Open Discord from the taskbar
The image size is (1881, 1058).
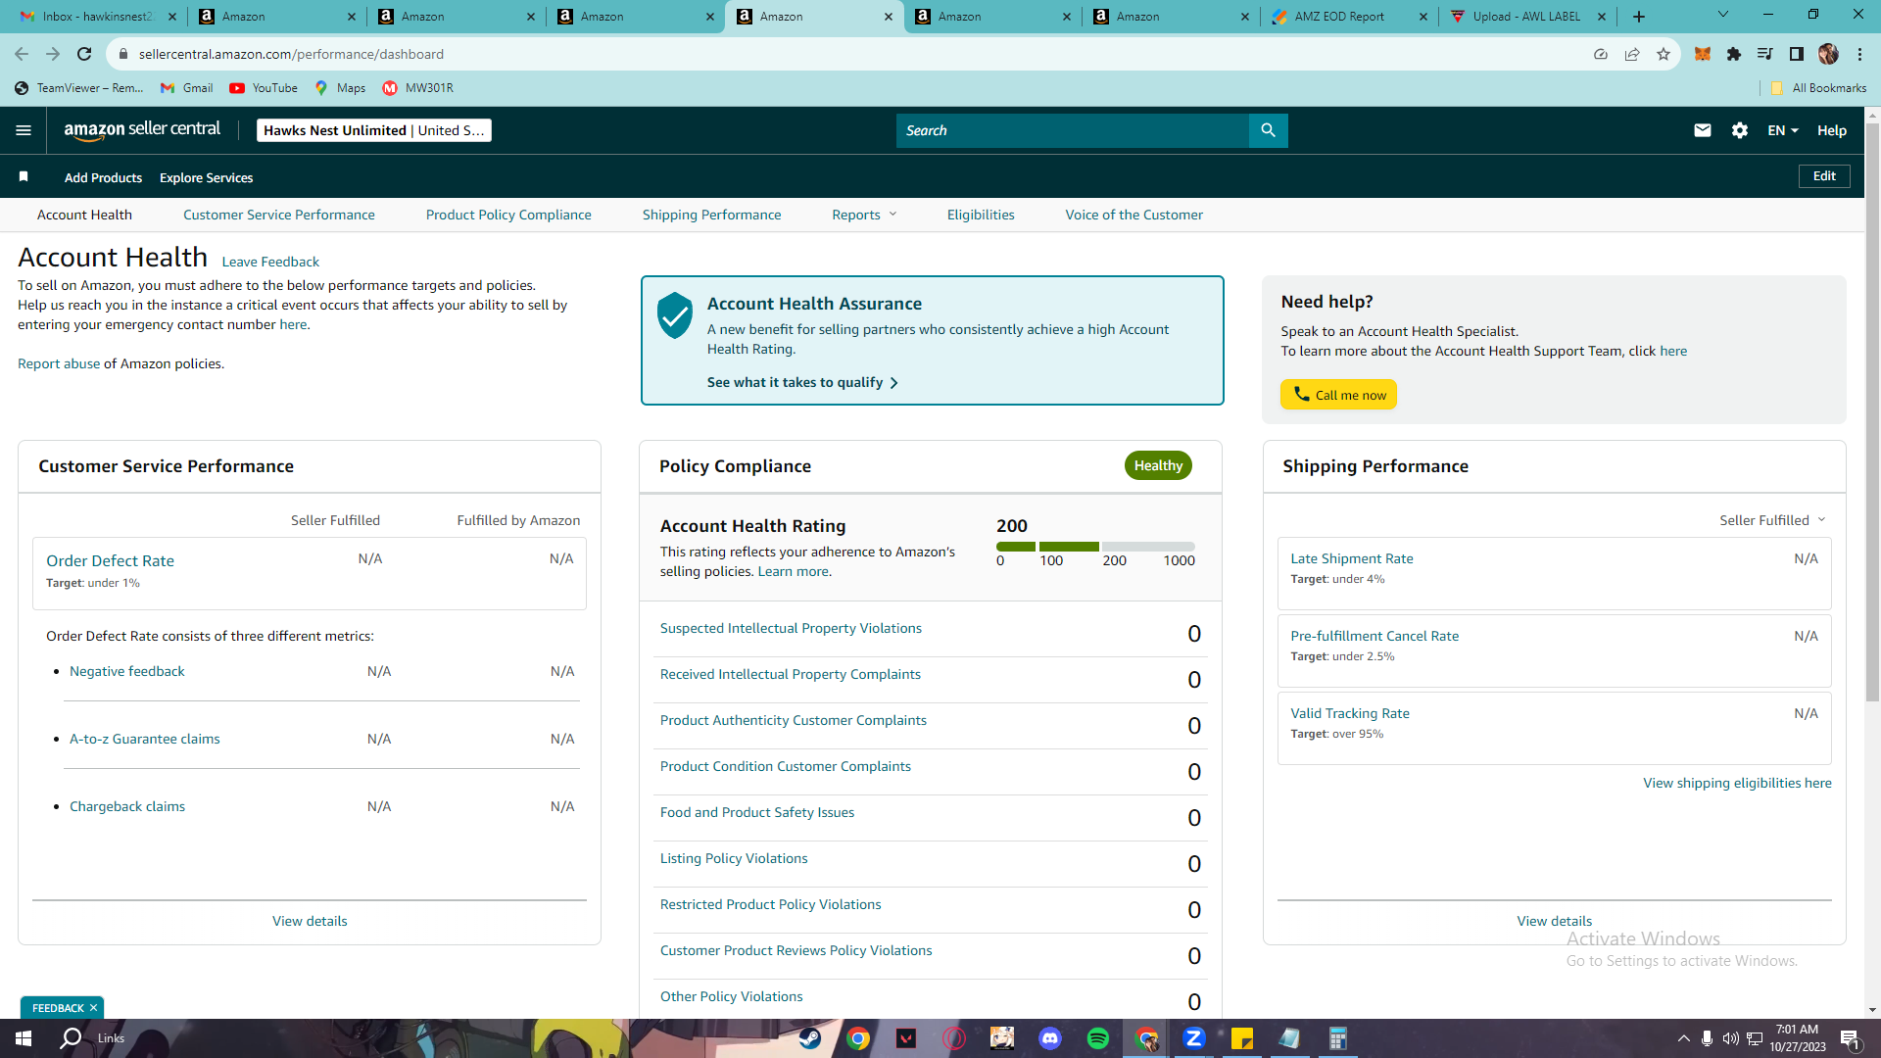(x=1050, y=1038)
